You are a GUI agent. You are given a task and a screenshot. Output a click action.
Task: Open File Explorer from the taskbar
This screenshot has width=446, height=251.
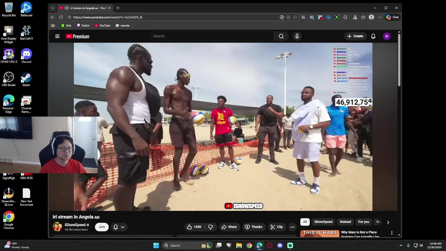[239, 245]
